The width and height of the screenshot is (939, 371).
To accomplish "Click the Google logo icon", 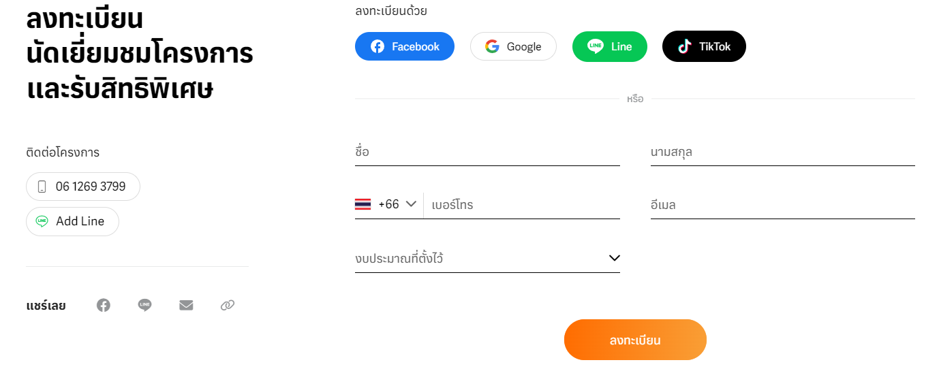I will pyautogui.click(x=492, y=46).
